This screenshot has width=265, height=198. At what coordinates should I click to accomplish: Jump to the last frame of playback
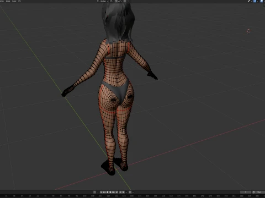pyautogui.click(x=116, y=192)
